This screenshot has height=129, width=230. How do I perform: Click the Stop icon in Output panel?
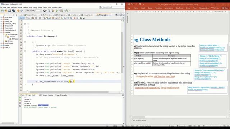tap(20, 103)
